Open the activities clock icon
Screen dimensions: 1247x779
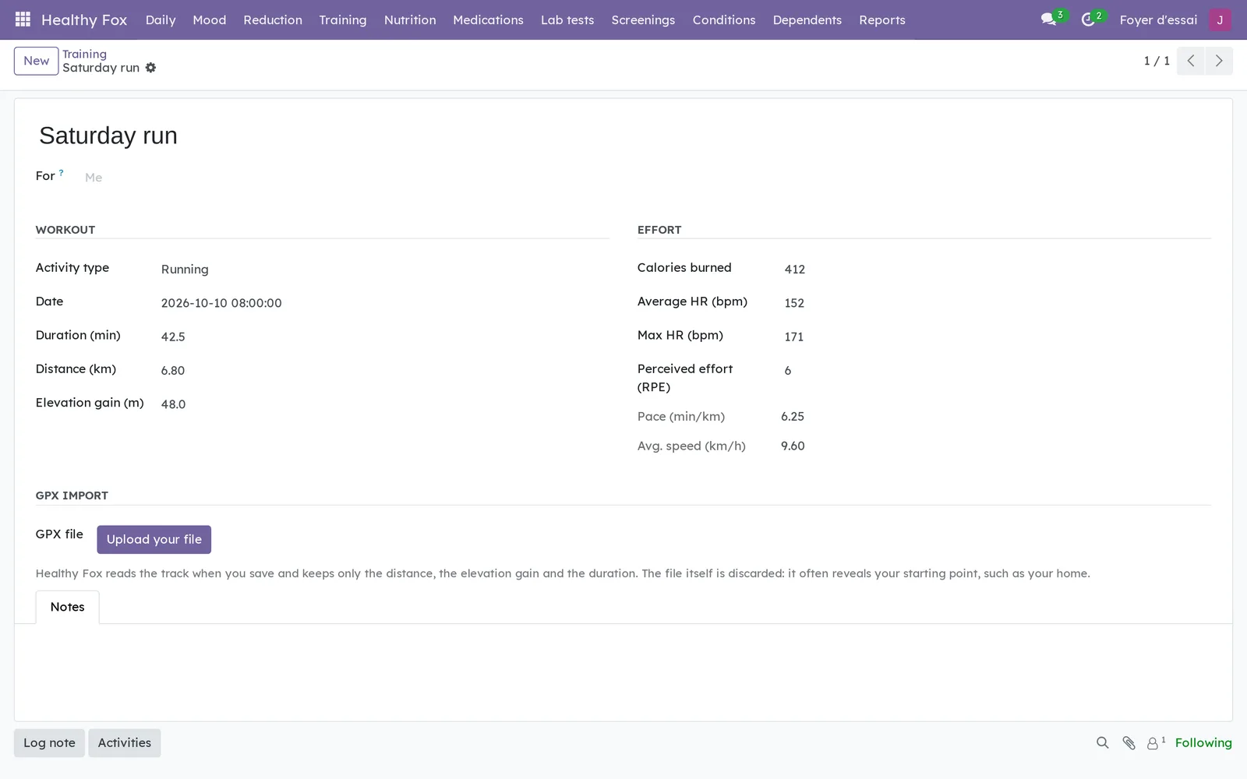(1088, 19)
